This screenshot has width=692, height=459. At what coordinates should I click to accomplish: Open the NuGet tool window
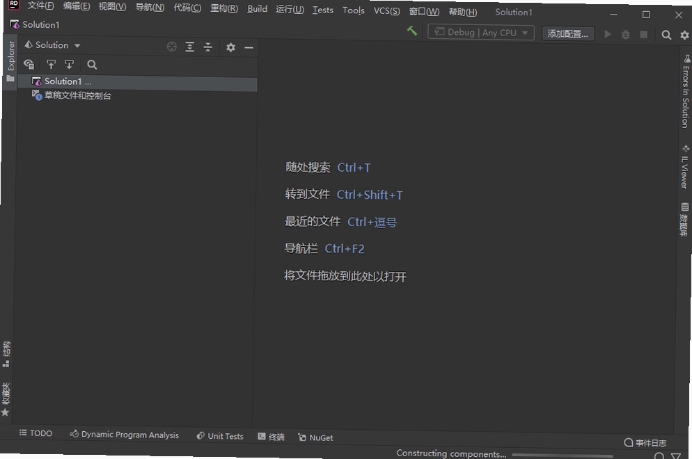click(315, 437)
